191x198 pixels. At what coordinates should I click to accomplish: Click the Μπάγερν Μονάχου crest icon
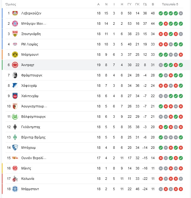tap(15, 23)
